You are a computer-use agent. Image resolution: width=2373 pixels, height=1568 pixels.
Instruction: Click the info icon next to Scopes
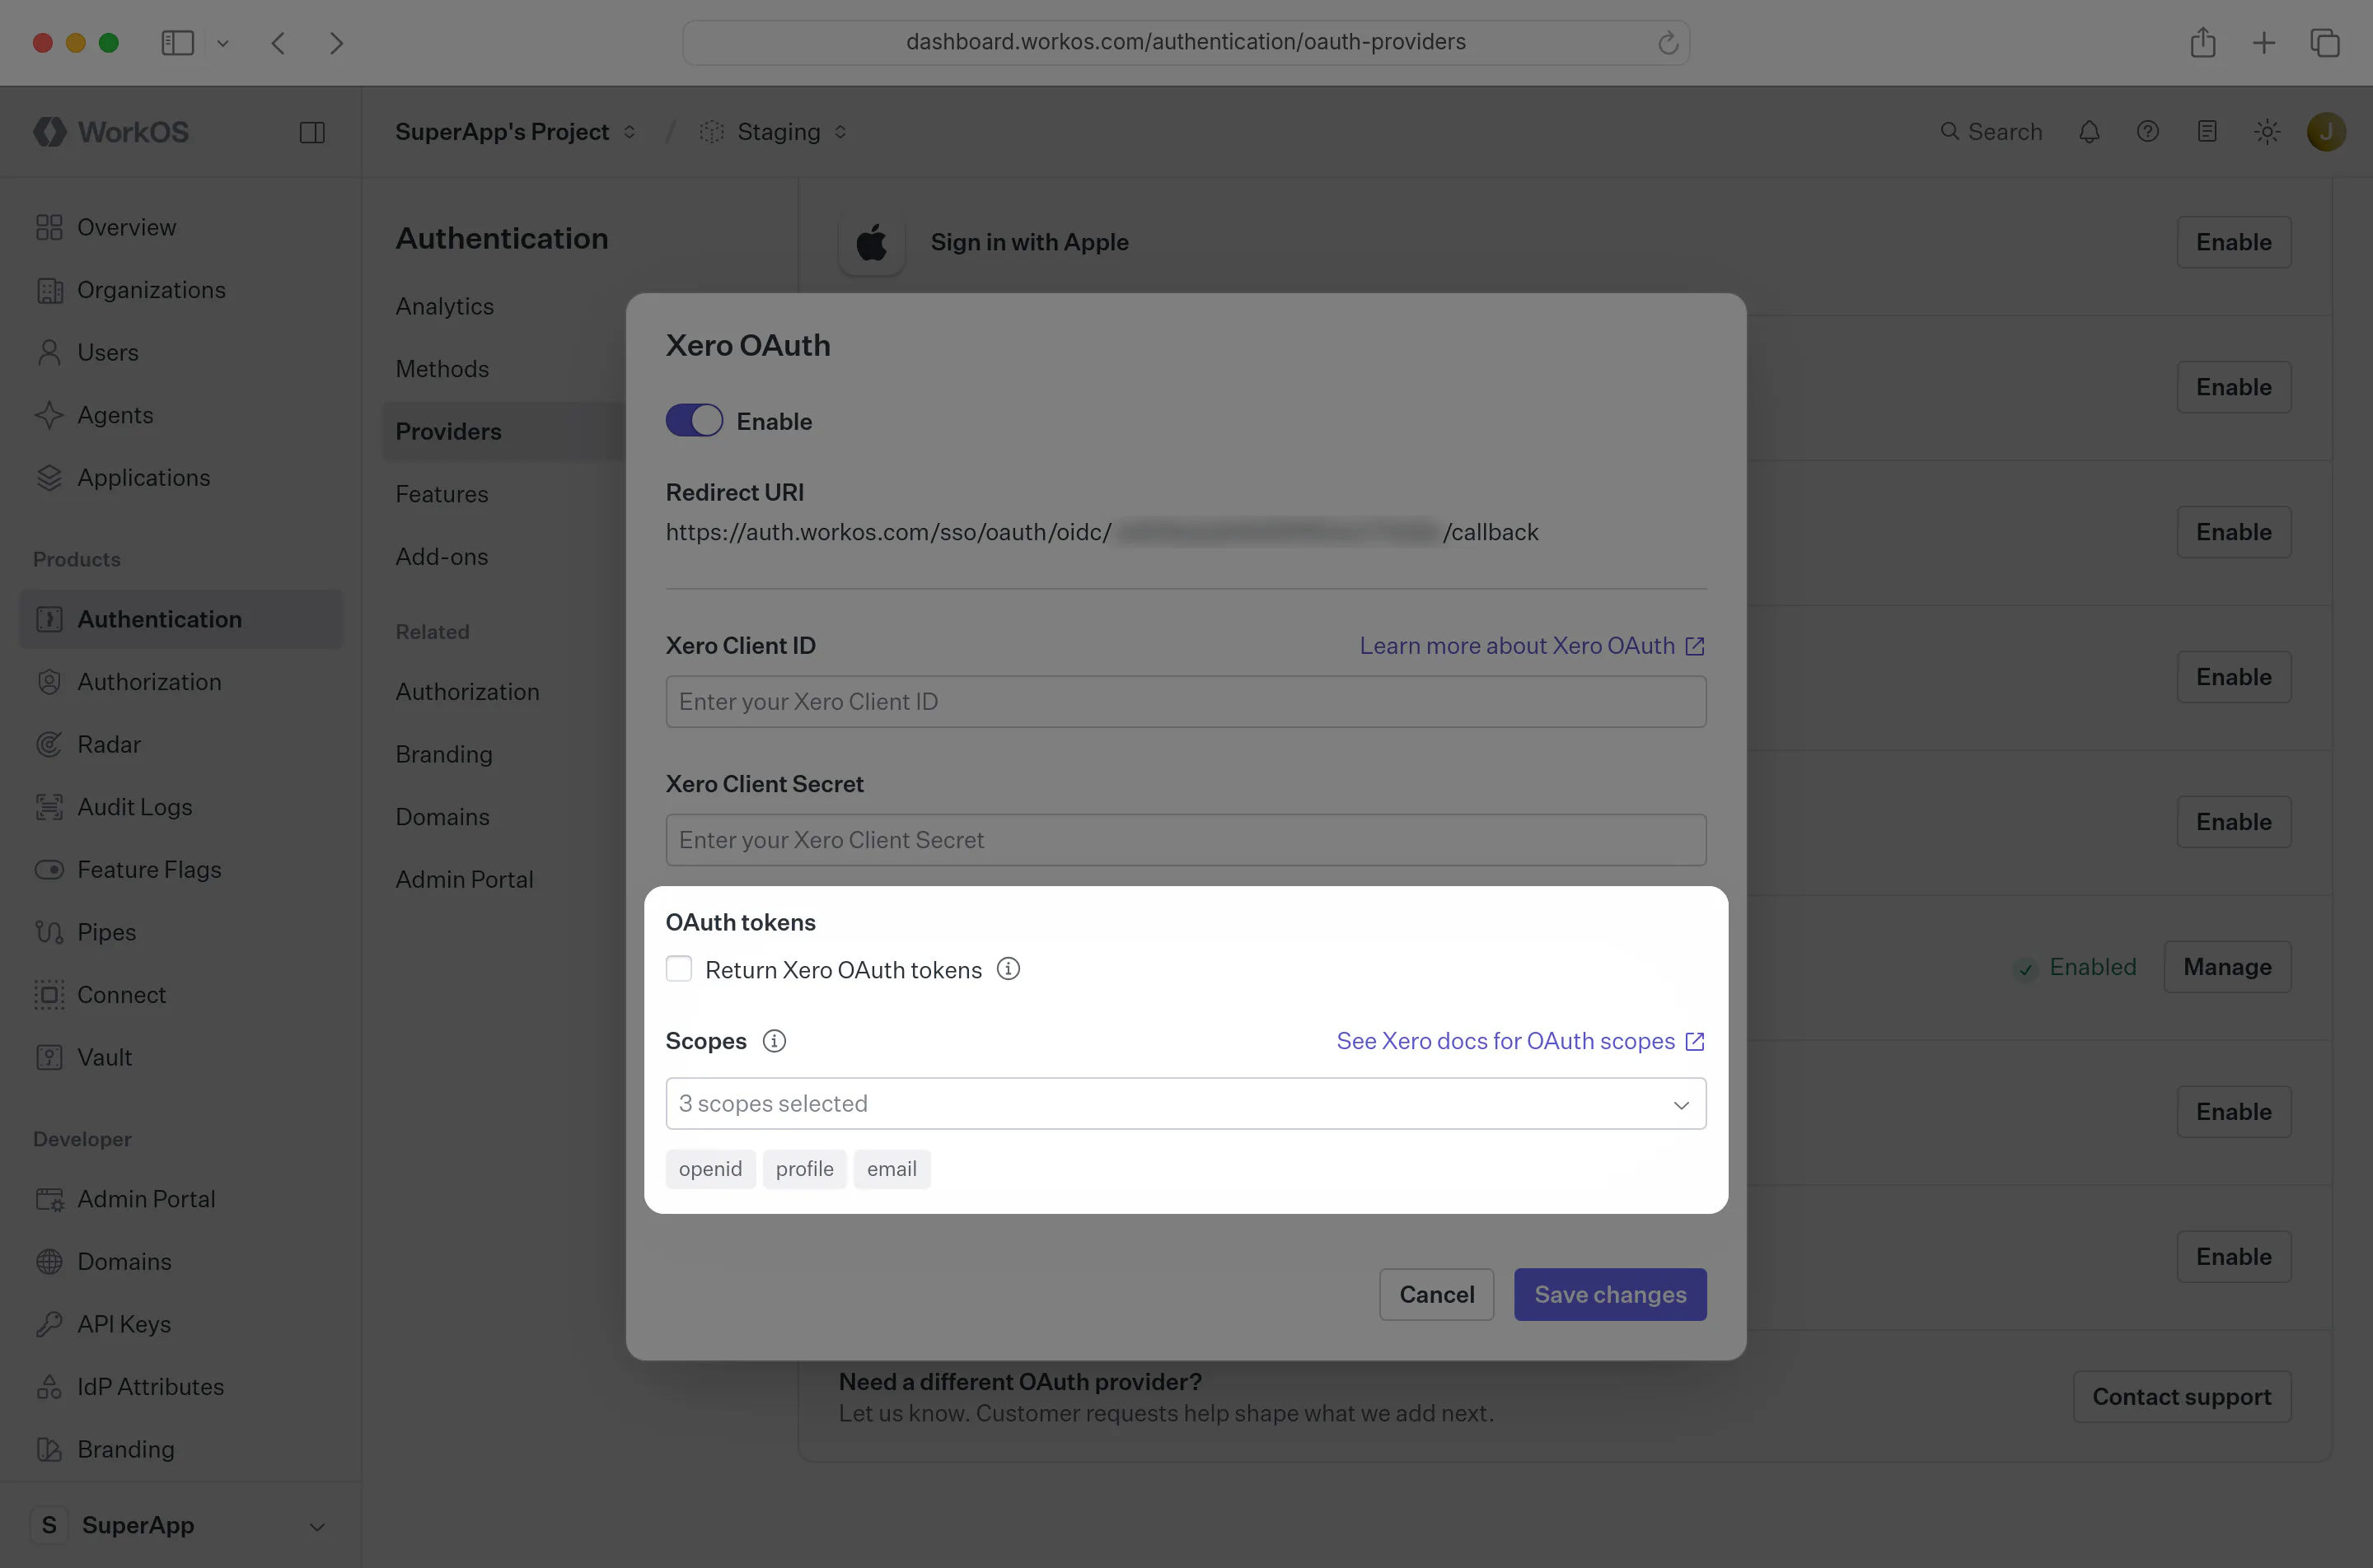click(775, 1041)
